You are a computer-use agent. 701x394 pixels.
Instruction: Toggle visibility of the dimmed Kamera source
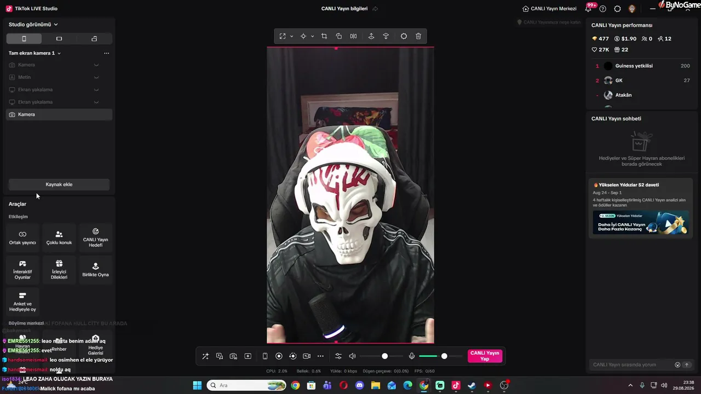[x=96, y=65]
